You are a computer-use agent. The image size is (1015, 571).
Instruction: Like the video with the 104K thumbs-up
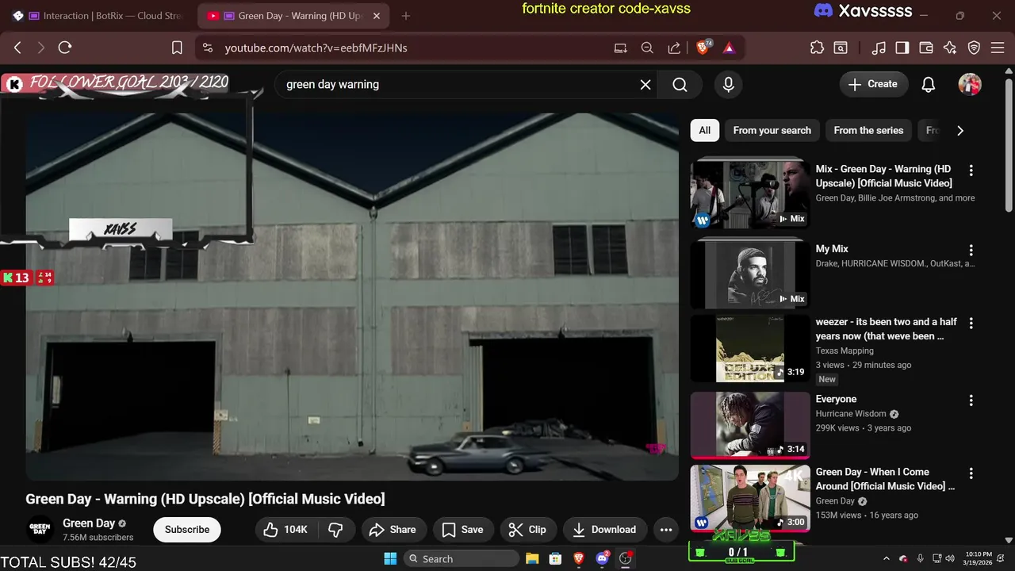[286, 530]
